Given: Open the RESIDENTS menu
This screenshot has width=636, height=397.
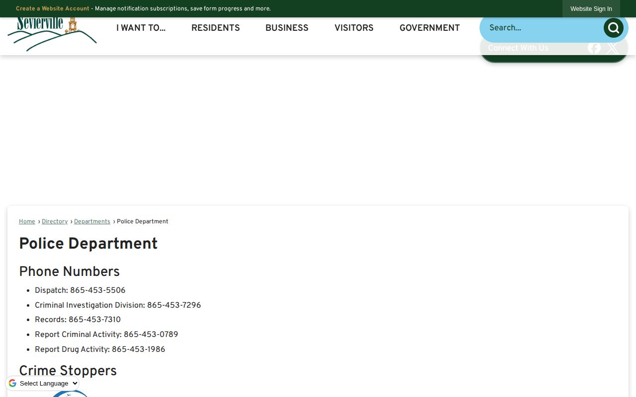Looking at the screenshot, I should (216, 28).
